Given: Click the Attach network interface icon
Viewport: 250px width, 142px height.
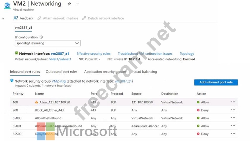Looking at the screenshot, I should click(x=39, y=18).
